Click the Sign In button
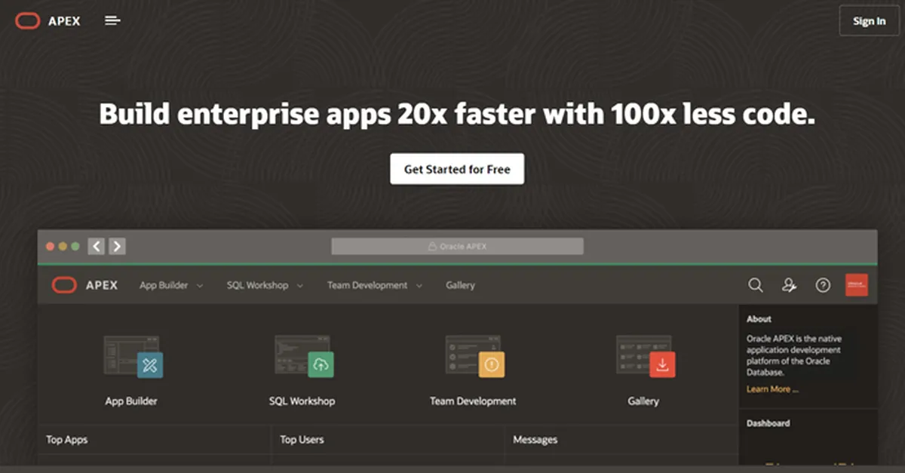The height and width of the screenshot is (473, 905). (870, 21)
